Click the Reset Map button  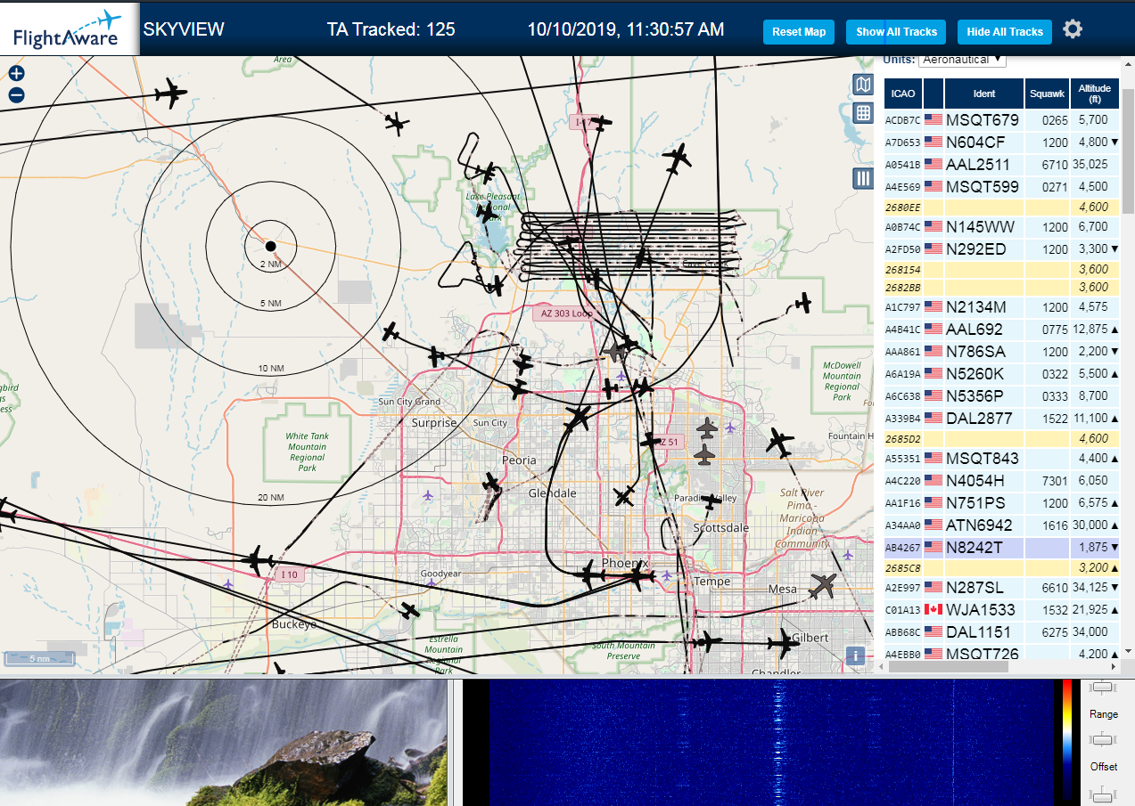click(799, 31)
